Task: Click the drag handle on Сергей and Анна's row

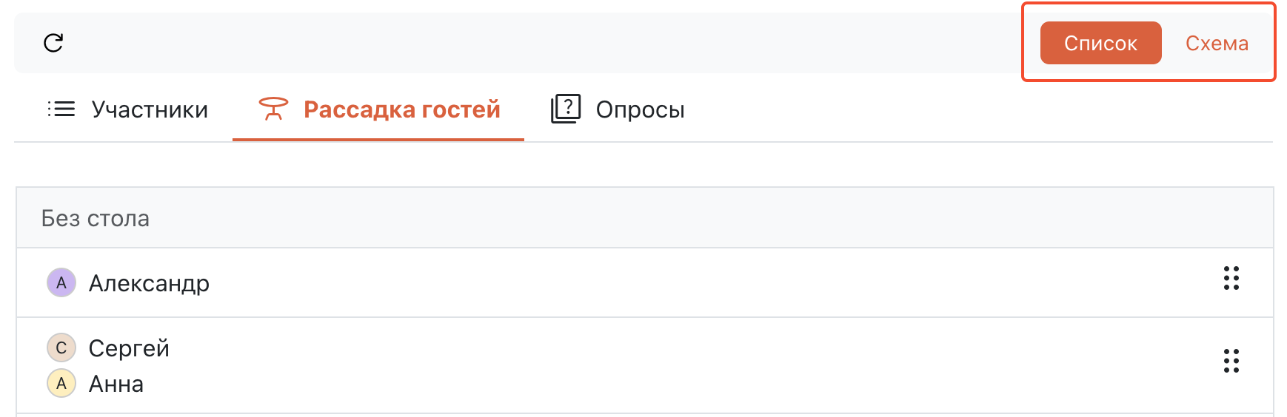Action: (x=1231, y=362)
